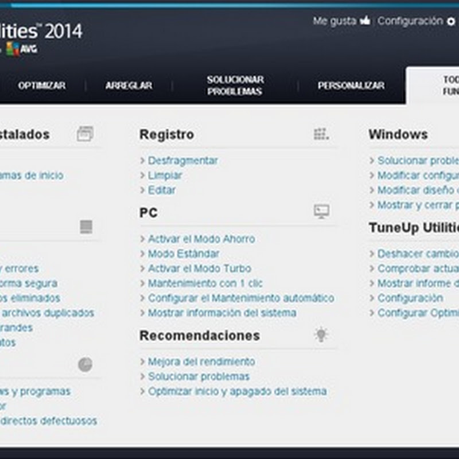Click Limpiar under Registro
Screen dimensions: 459x459
point(165,176)
